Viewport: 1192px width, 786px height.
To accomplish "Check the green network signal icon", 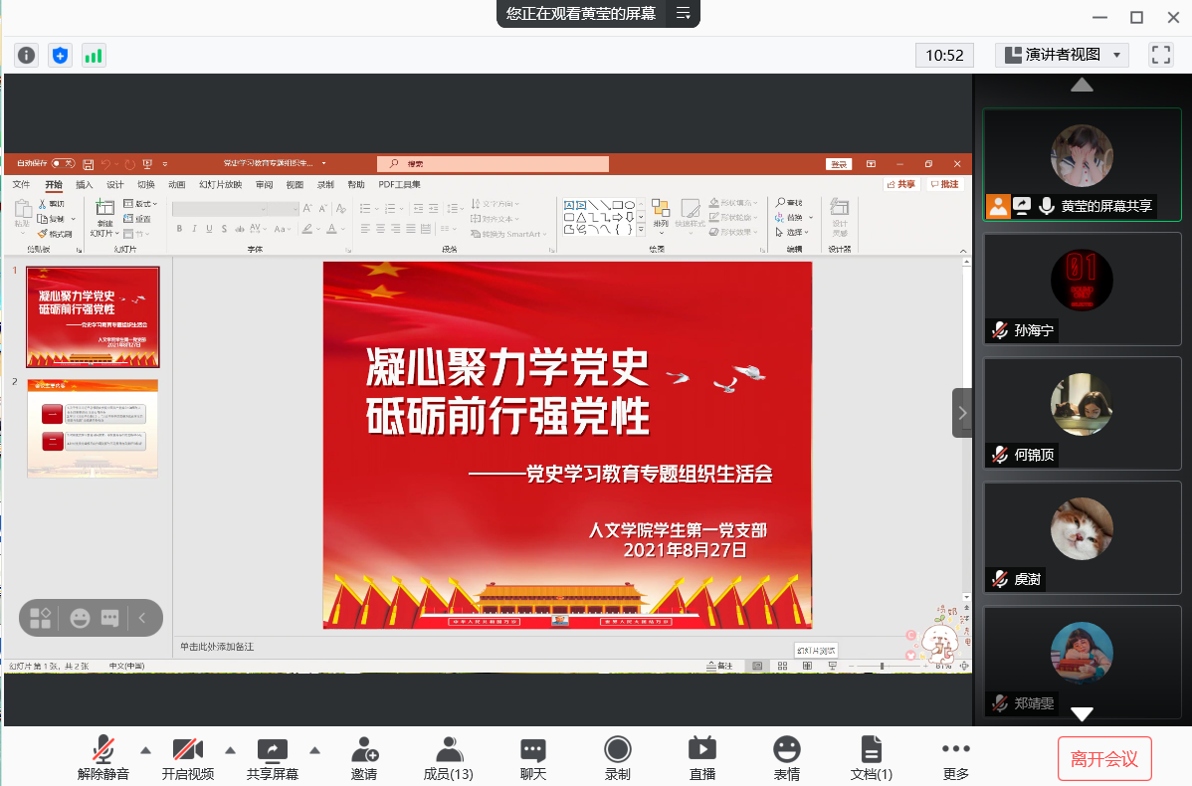I will 94,56.
